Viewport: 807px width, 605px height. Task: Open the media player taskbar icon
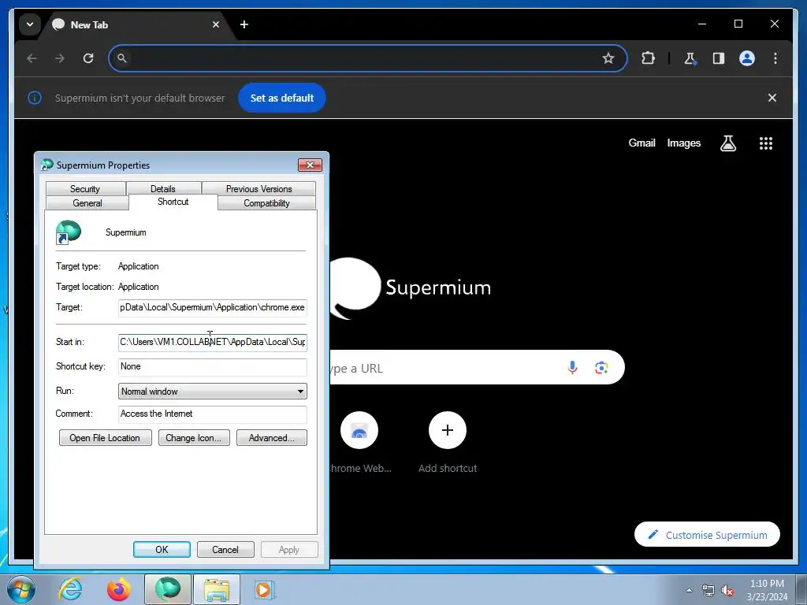pos(265,589)
